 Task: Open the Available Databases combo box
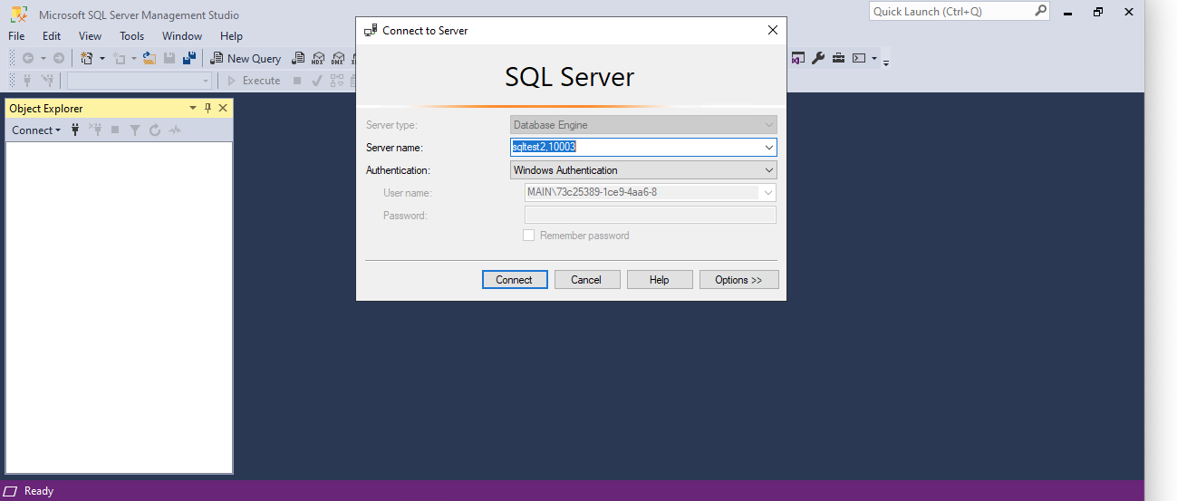[x=140, y=81]
